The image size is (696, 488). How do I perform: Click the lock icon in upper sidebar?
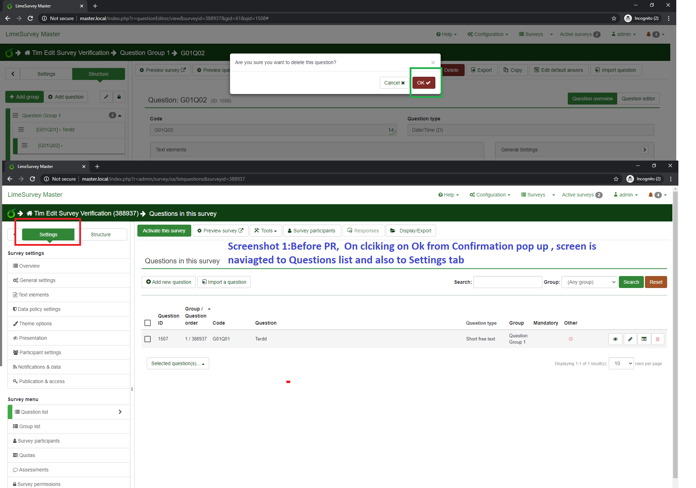tap(119, 97)
